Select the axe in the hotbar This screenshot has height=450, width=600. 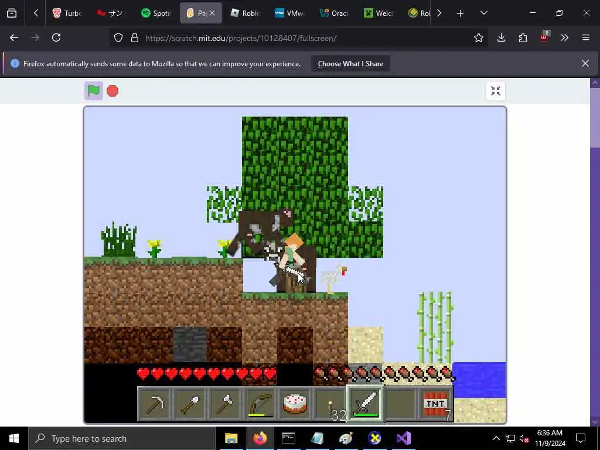tap(225, 404)
